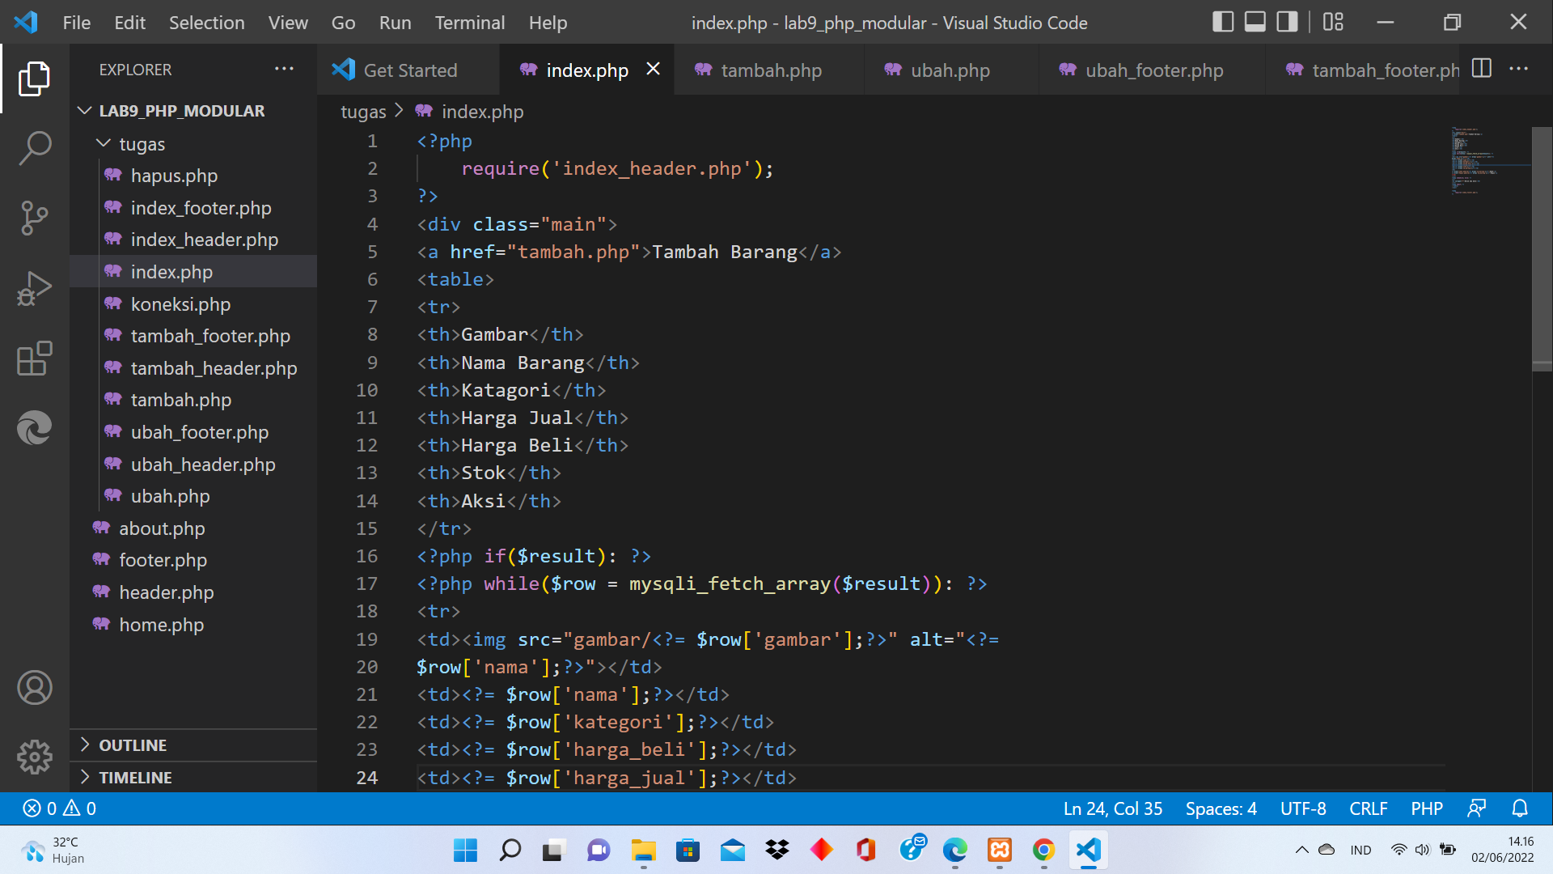Open the Accounts menu icon
Image resolution: width=1553 pixels, height=874 pixels.
[34, 688]
